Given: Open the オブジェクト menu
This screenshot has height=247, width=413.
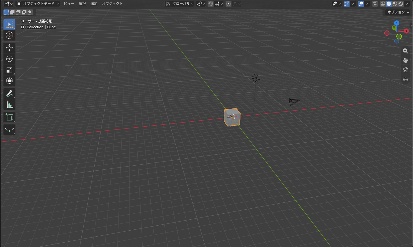Looking at the screenshot, I should pyautogui.click(x=113, y=4).
